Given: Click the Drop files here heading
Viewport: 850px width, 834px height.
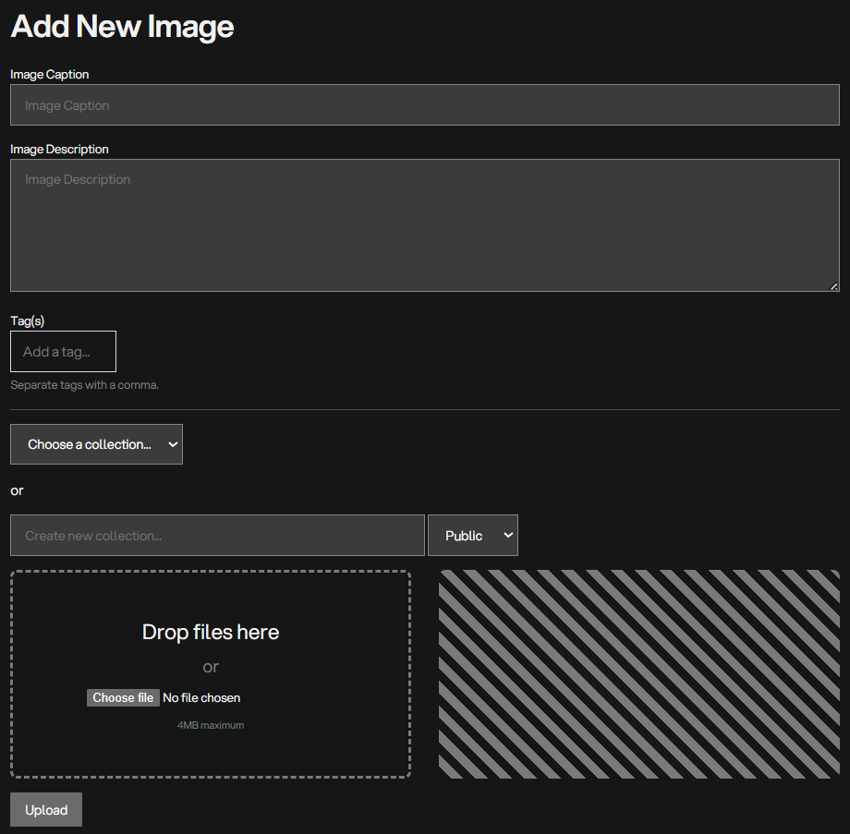Looking at the screenshot, I should pos(211,633).
